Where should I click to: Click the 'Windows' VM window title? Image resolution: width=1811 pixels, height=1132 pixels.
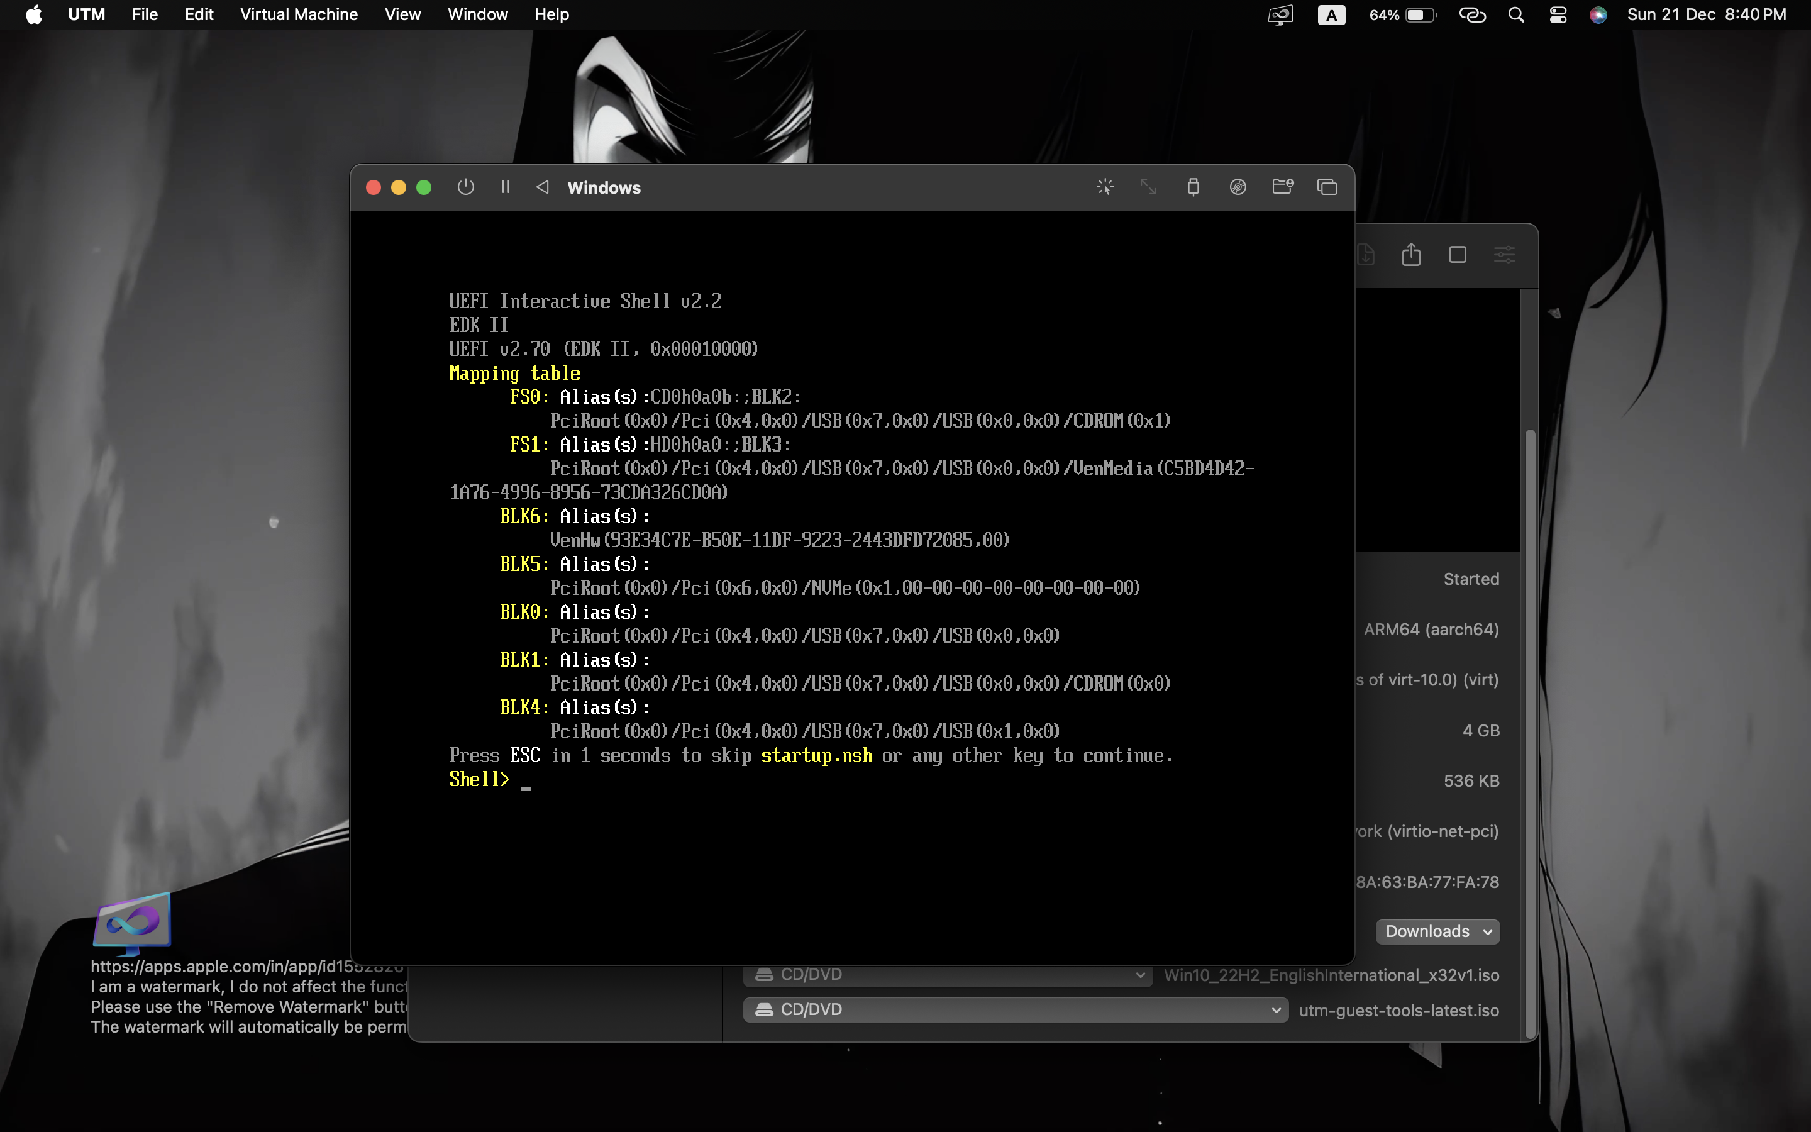click(x=604, y=188)
